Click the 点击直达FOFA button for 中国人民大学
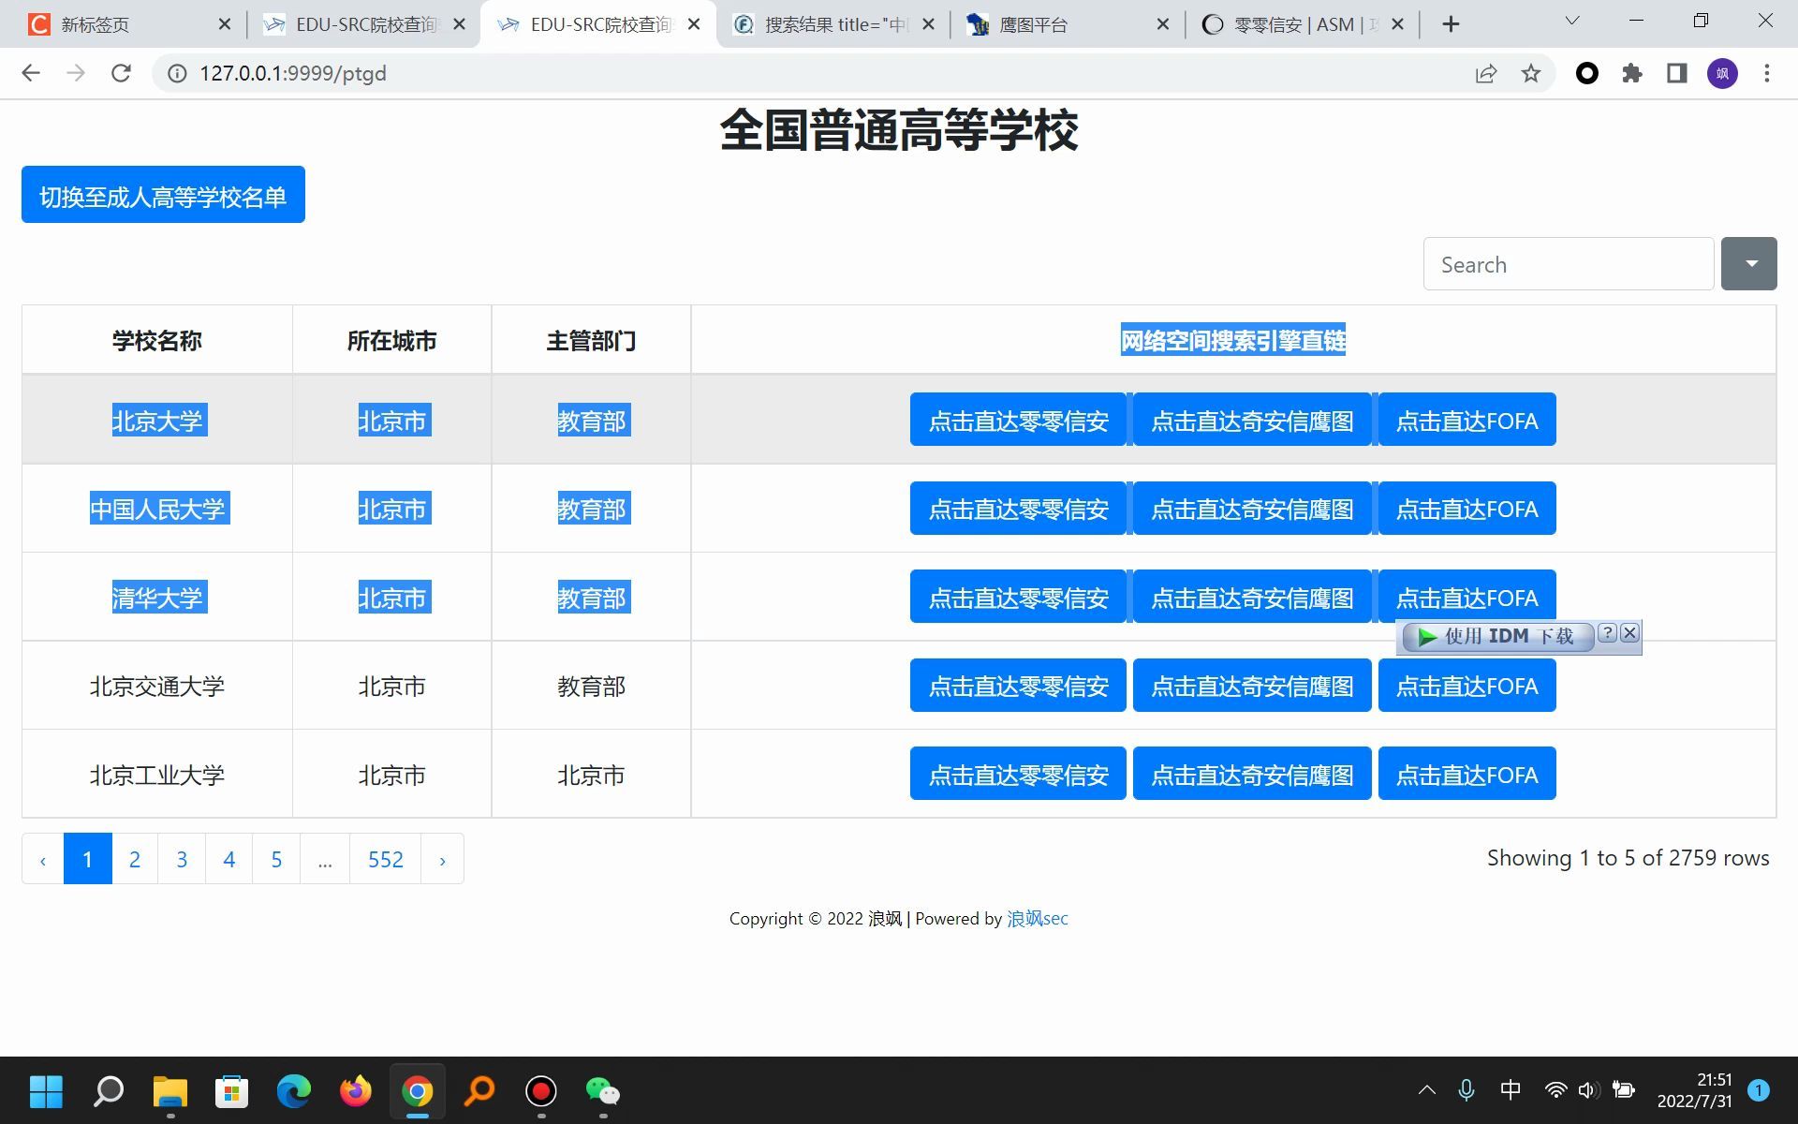This screenshot has height=1124, width=1798. pos(1466,509)
